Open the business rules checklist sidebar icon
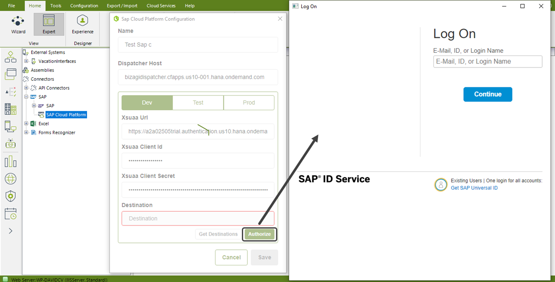Viewport: 555px width, 282px height. pos(11,91)
